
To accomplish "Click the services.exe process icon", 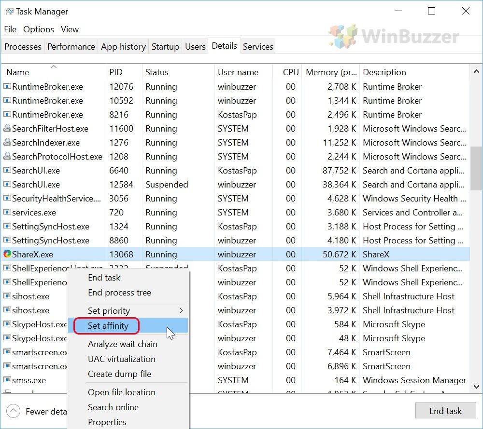I will [x=6, y=212].
